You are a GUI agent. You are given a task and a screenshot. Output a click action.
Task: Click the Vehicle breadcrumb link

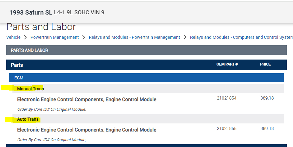pyautogui.click(x=13, y=37)
